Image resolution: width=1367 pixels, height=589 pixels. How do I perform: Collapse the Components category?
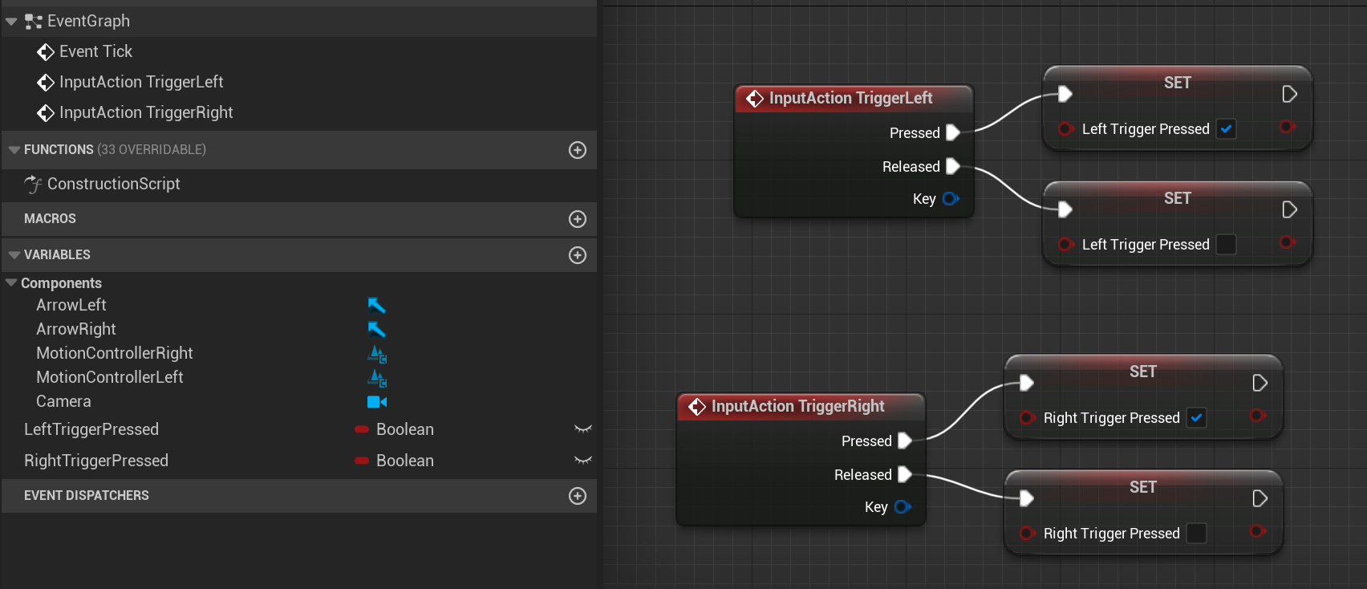tap(11, 283)
